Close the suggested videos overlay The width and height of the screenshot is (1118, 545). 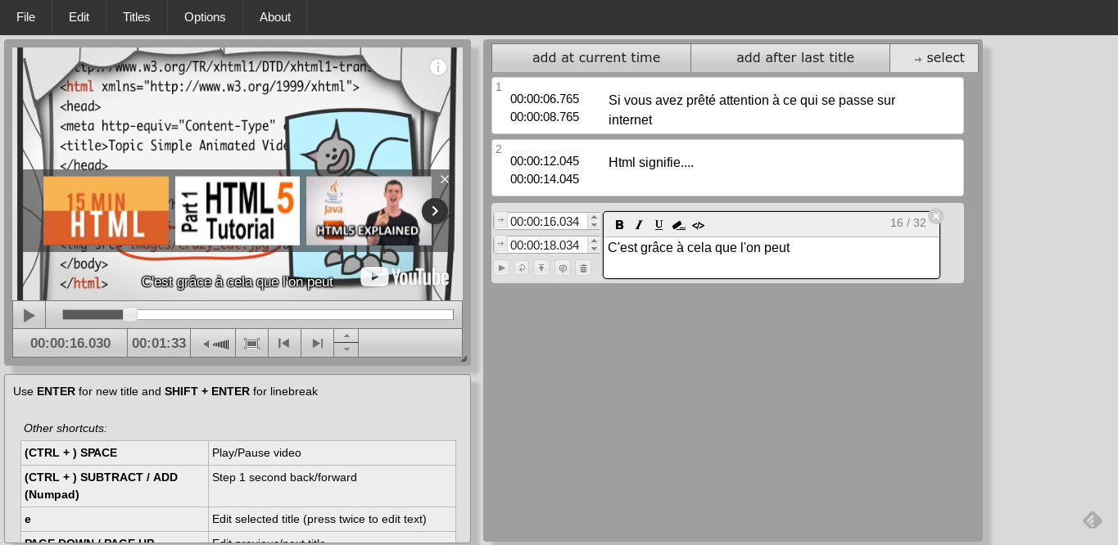pyautogui.click(x=445, y=179)
